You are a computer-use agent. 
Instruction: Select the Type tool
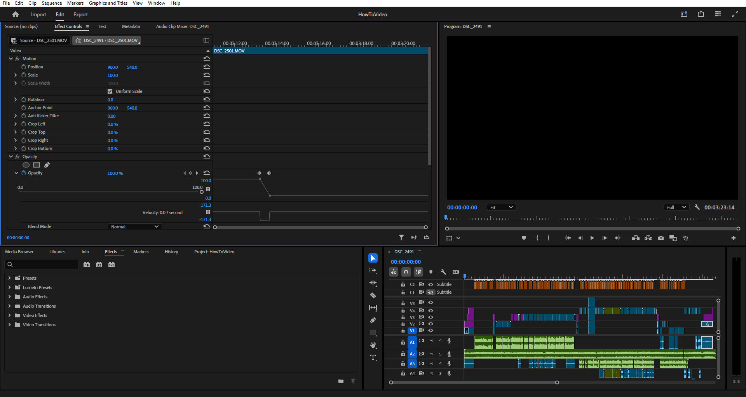tap(373, 358)
